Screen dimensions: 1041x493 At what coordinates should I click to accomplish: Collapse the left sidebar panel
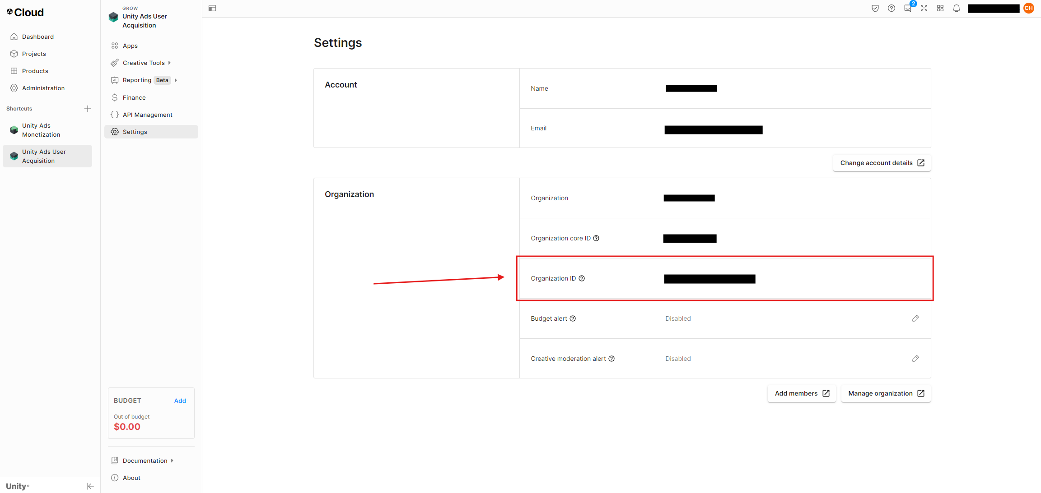pyautogui.click(x=89, y=486)
